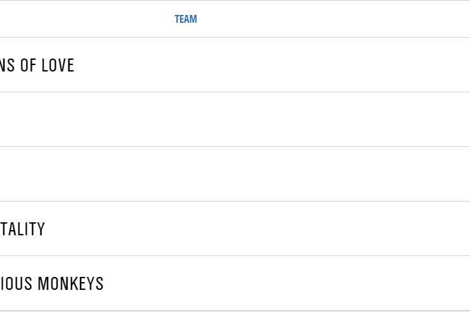Click the divider between "TALITY" and "IOUS MONKEYS"

coord(234,255)
